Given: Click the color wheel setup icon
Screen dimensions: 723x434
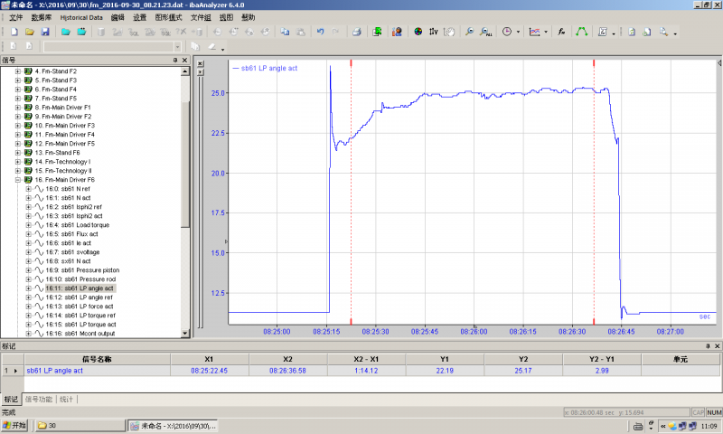Looking at the screenshot, I should (418, 32).
